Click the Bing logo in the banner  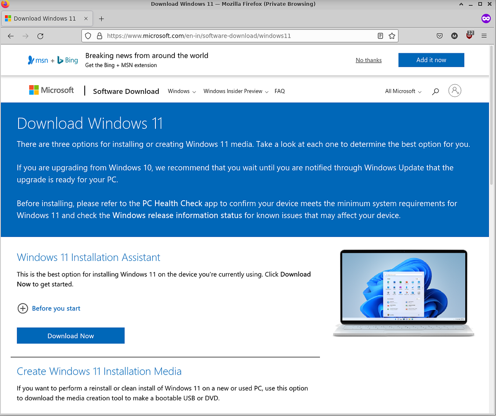coord(67,60)
